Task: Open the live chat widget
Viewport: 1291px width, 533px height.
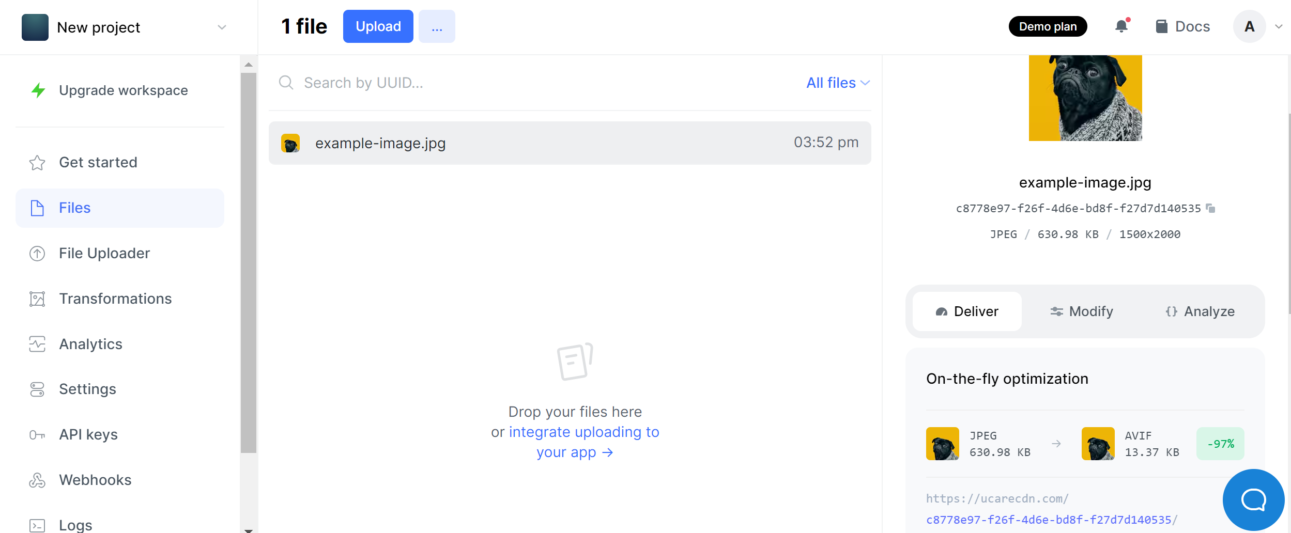Action: tap(1253, 499)
